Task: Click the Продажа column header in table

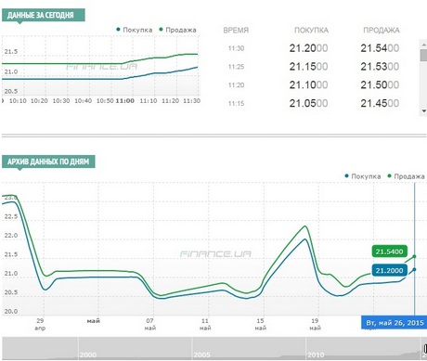Action: coord(382,31)
